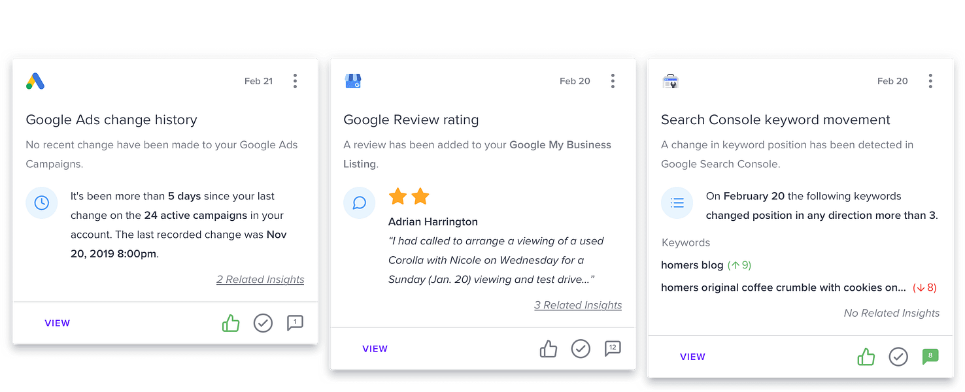
Task: Toggle thumbs up on Google Ads change history card
Action: click(231, 323)
